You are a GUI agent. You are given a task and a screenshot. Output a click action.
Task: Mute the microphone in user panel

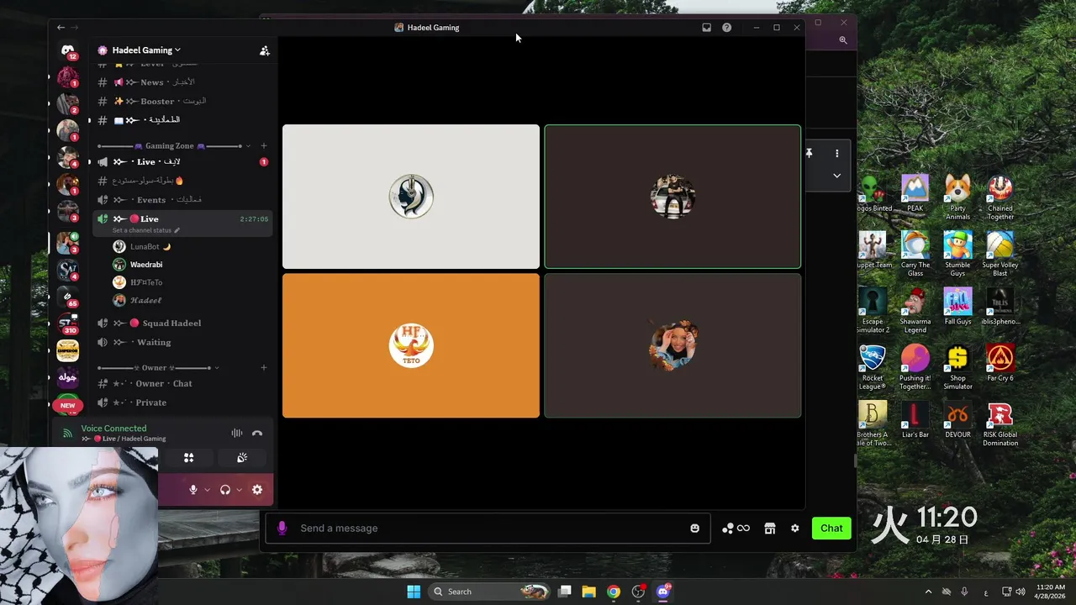pyautogui.click(x=193, y=490)
